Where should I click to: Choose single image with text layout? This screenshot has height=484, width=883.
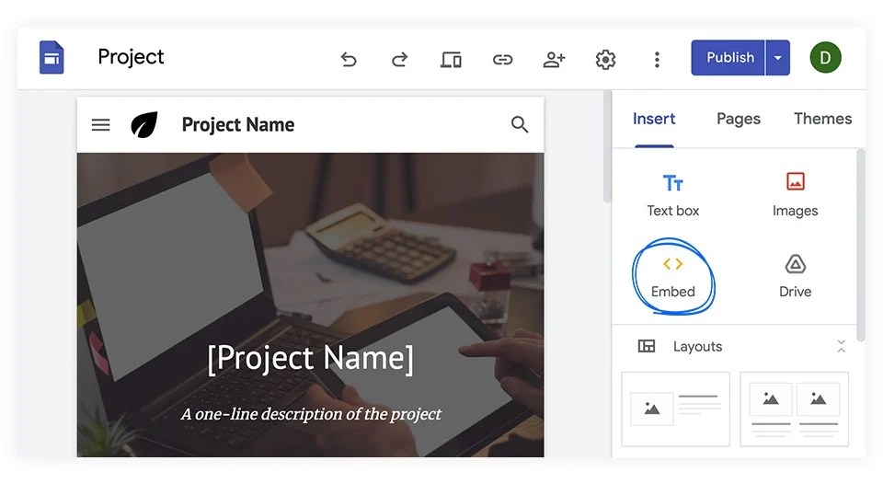[x=676, y=409]
